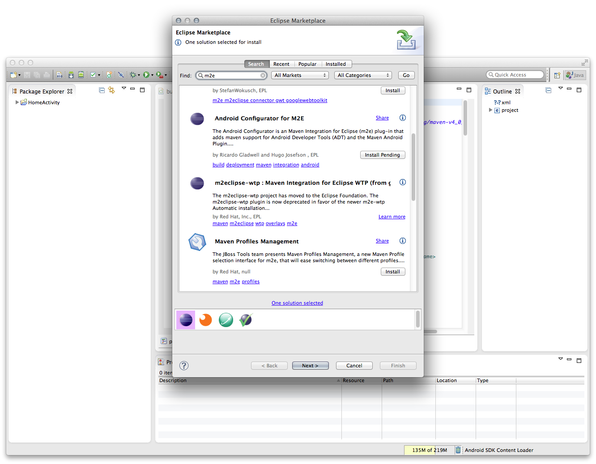The width and height of the screenshot is (596, 464).
Task: Click the heap status memory bar
Action: (429, 450)
